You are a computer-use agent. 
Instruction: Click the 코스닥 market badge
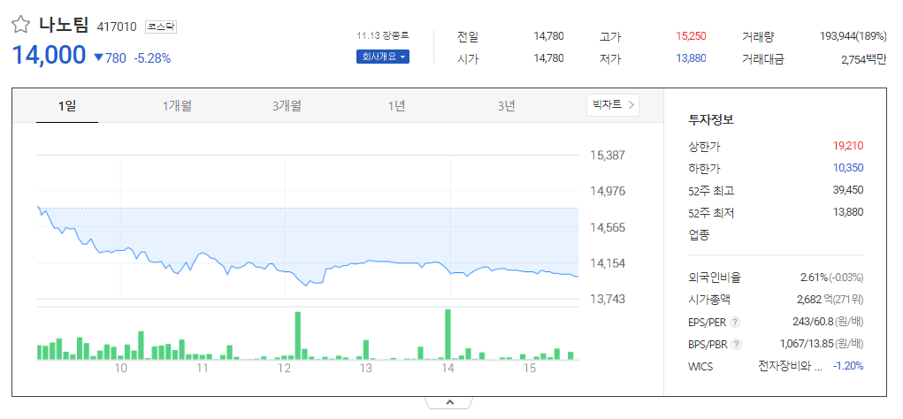coord(161,27)
